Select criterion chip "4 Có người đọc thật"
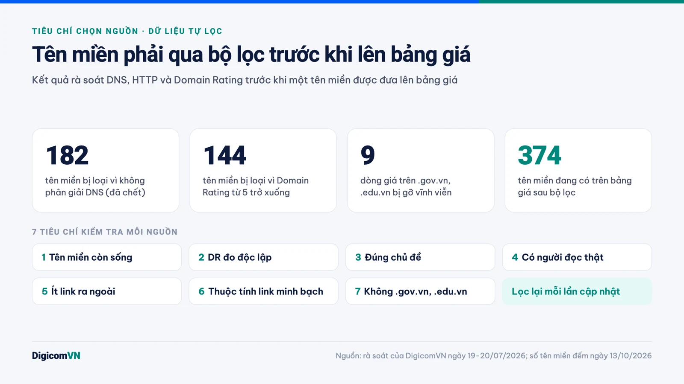Screen dimensions: 684x384 (577, 257)
